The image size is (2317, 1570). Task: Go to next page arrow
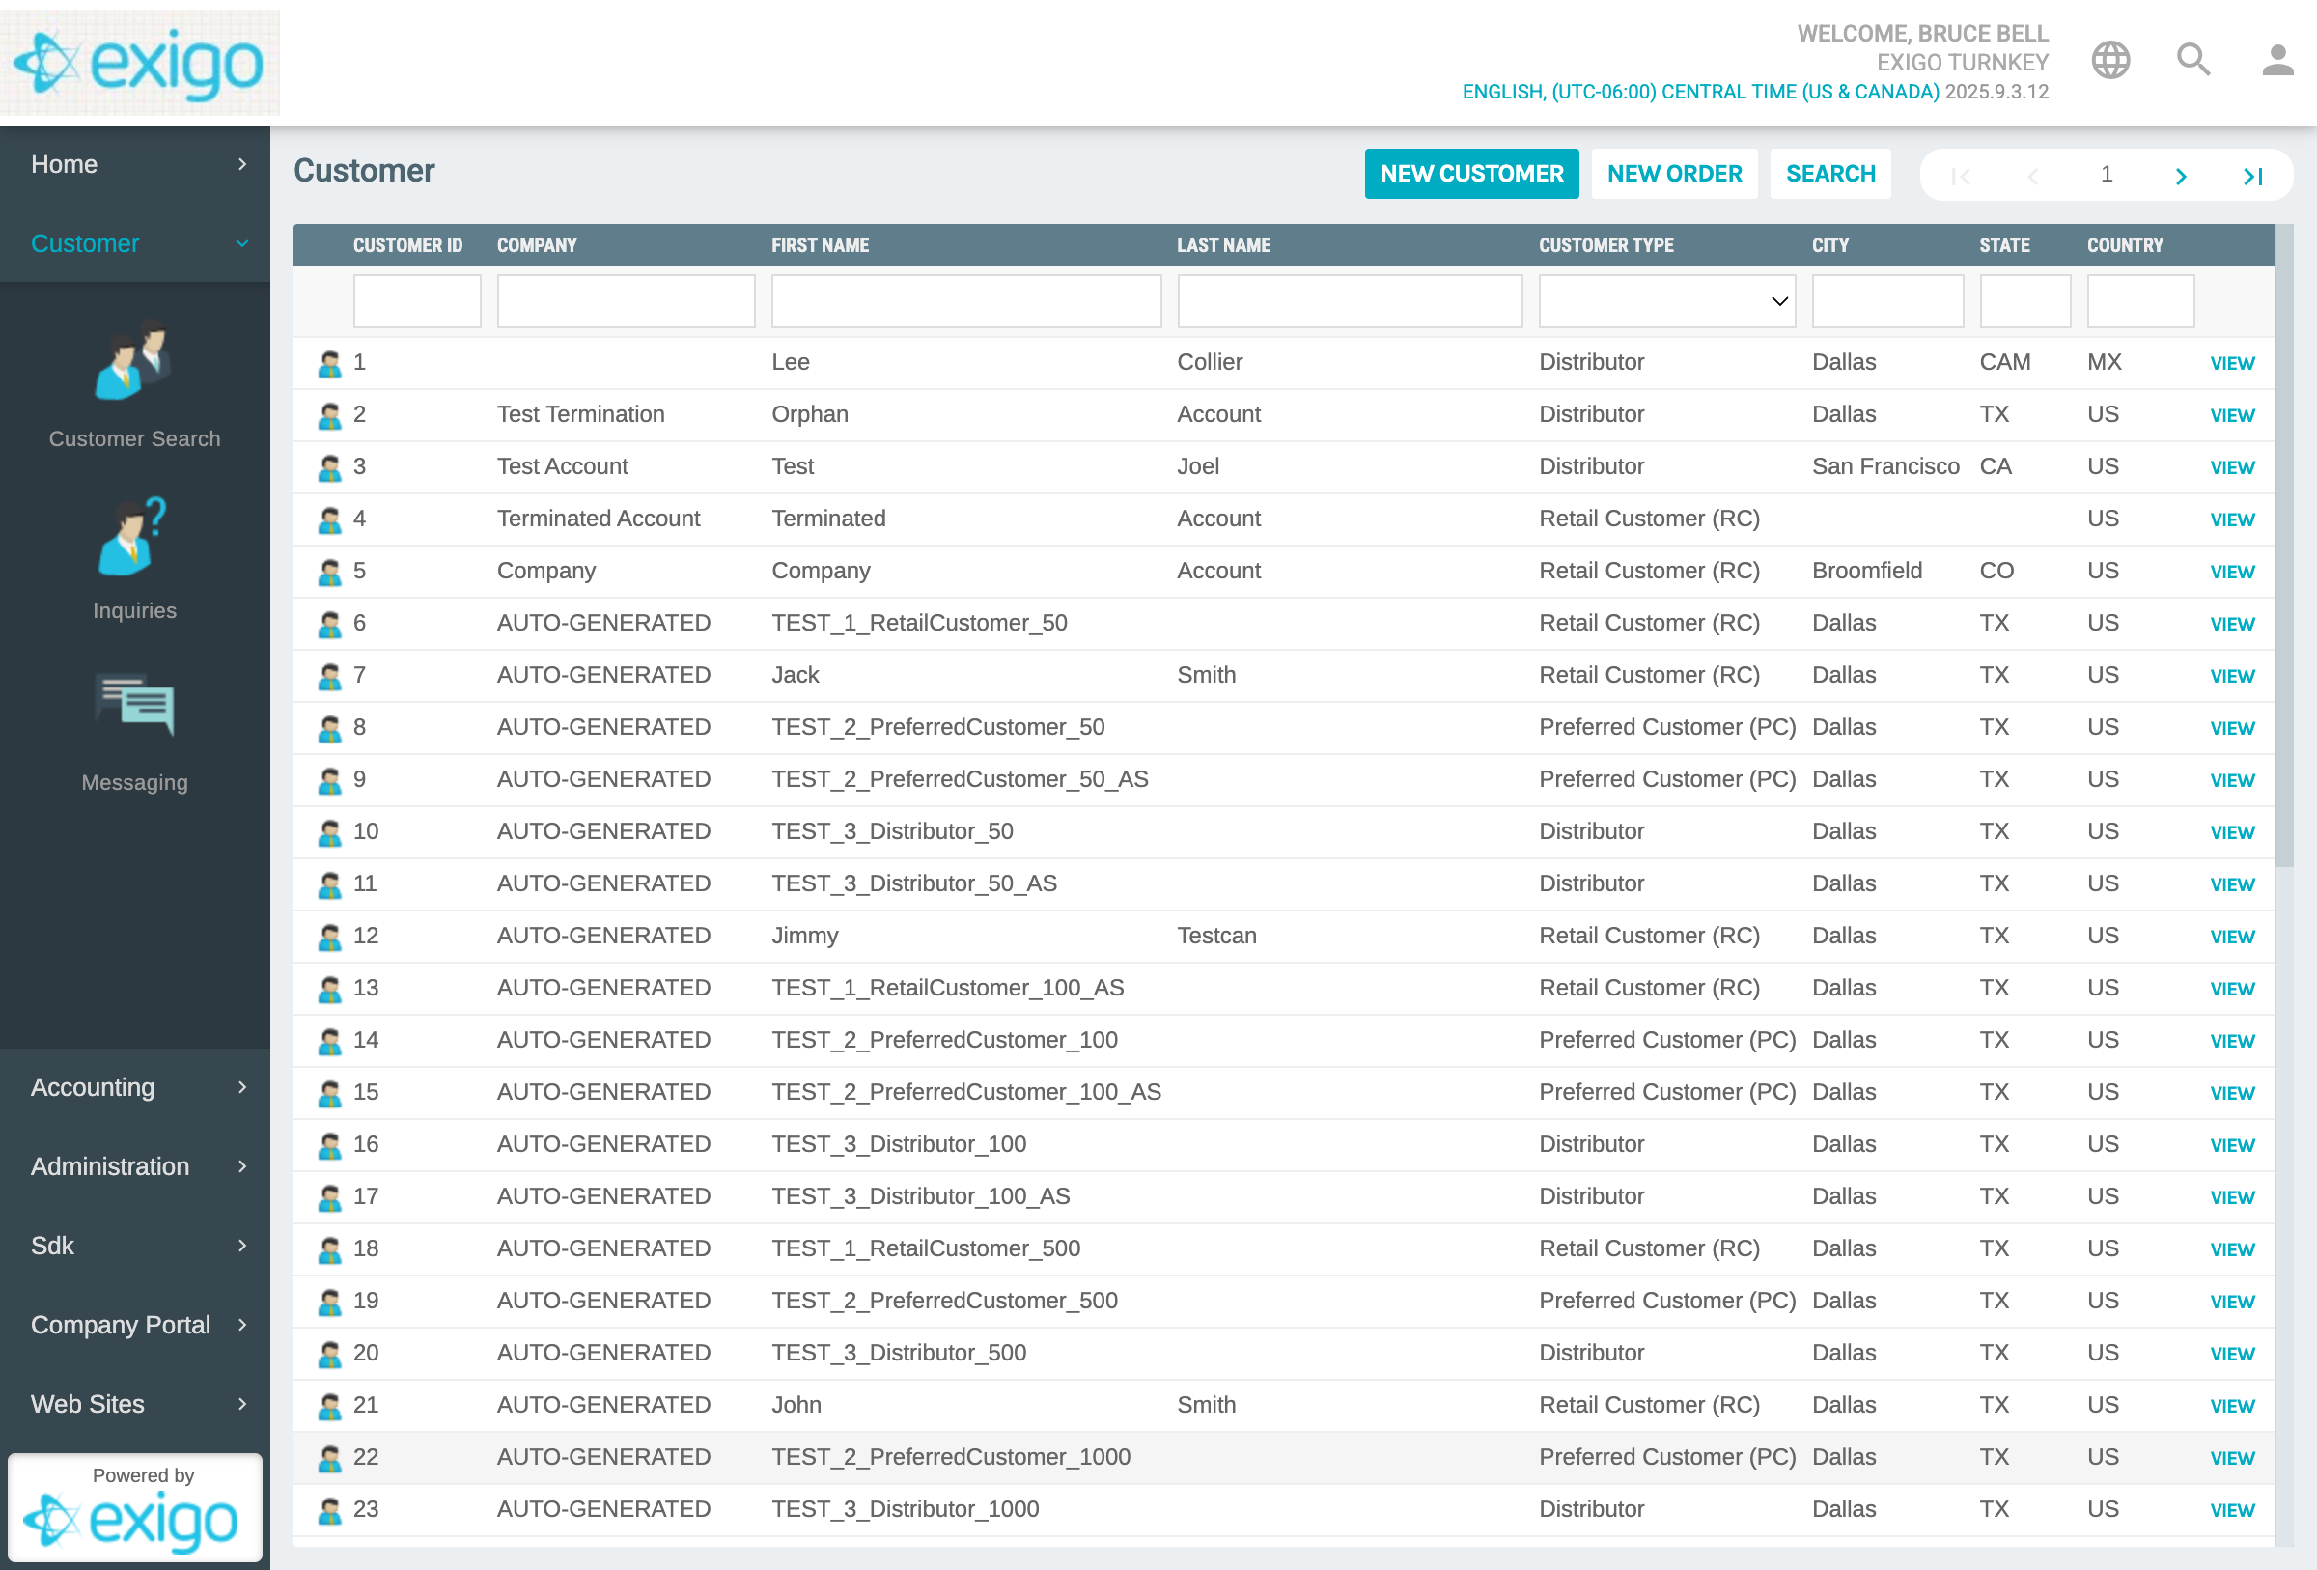point(2181,177)
